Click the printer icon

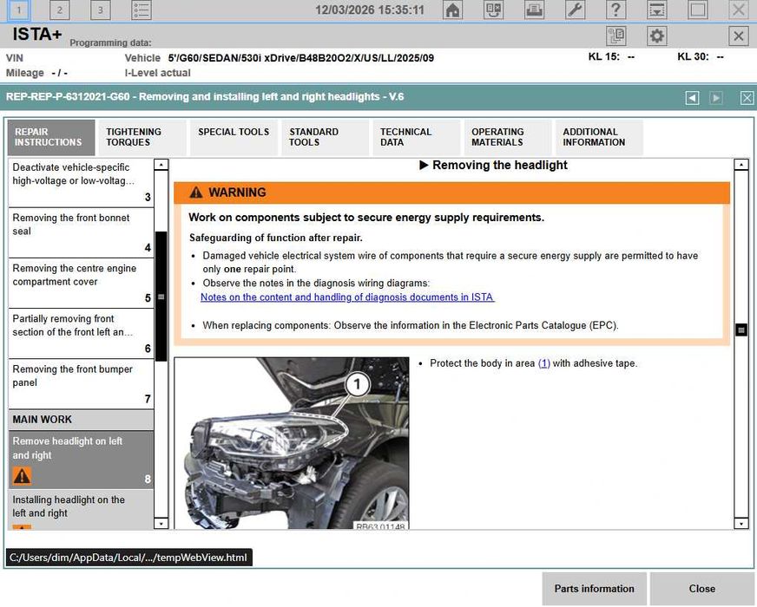[535, 10]
